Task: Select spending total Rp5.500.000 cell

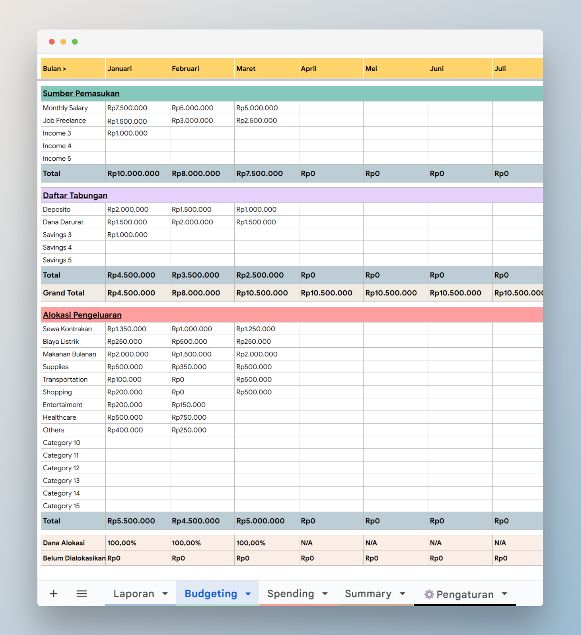Action: pos(138,521)
